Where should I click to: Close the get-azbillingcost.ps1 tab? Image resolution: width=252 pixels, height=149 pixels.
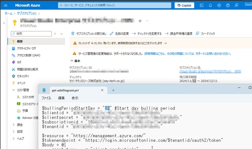pos(102,90)
